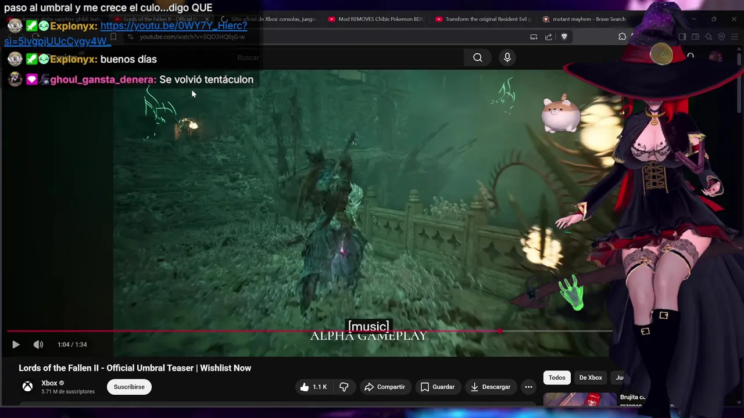This screenshot has height=418, width=744.
Task: Click the progress bar scrubber handle
Action: 500,331
